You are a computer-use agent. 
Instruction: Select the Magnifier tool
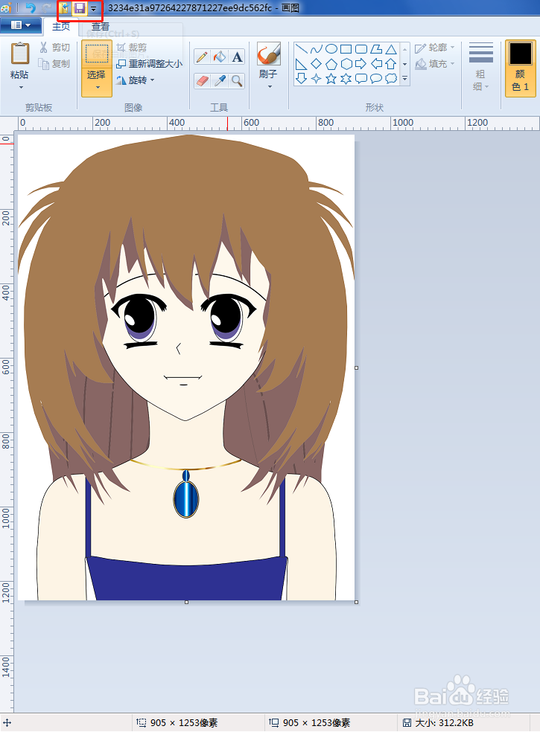(x=237, y=81)
